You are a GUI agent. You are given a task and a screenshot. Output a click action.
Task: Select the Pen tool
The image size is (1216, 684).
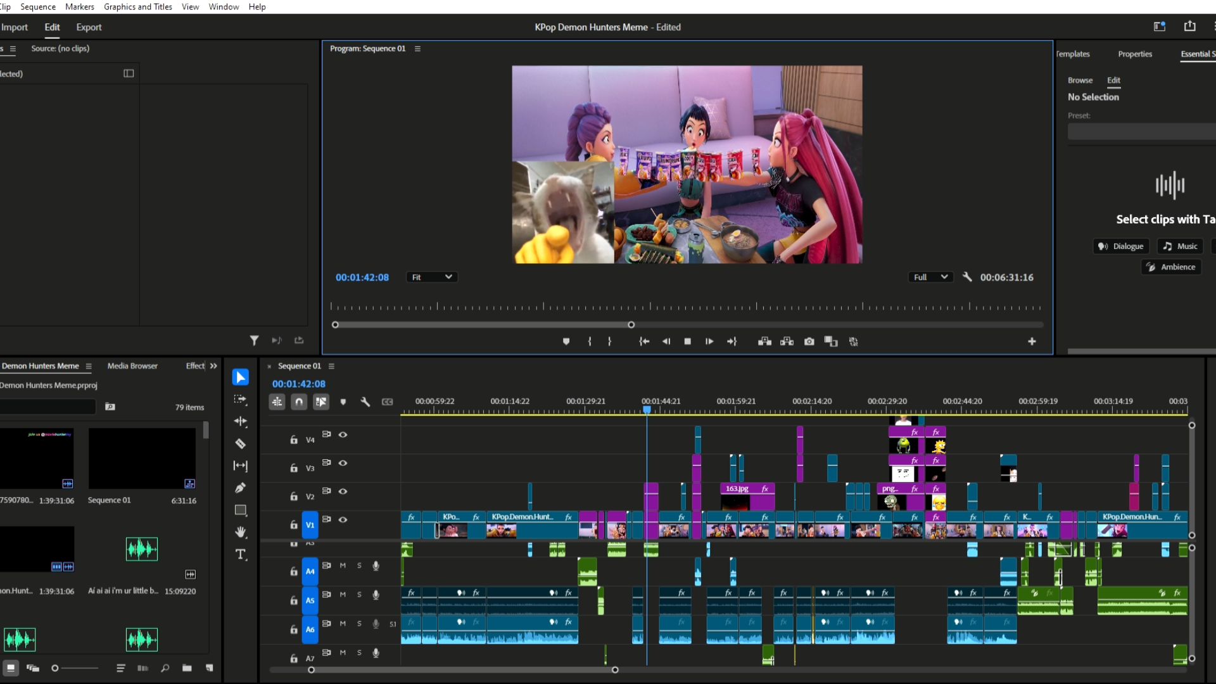(x=240, y=488)
